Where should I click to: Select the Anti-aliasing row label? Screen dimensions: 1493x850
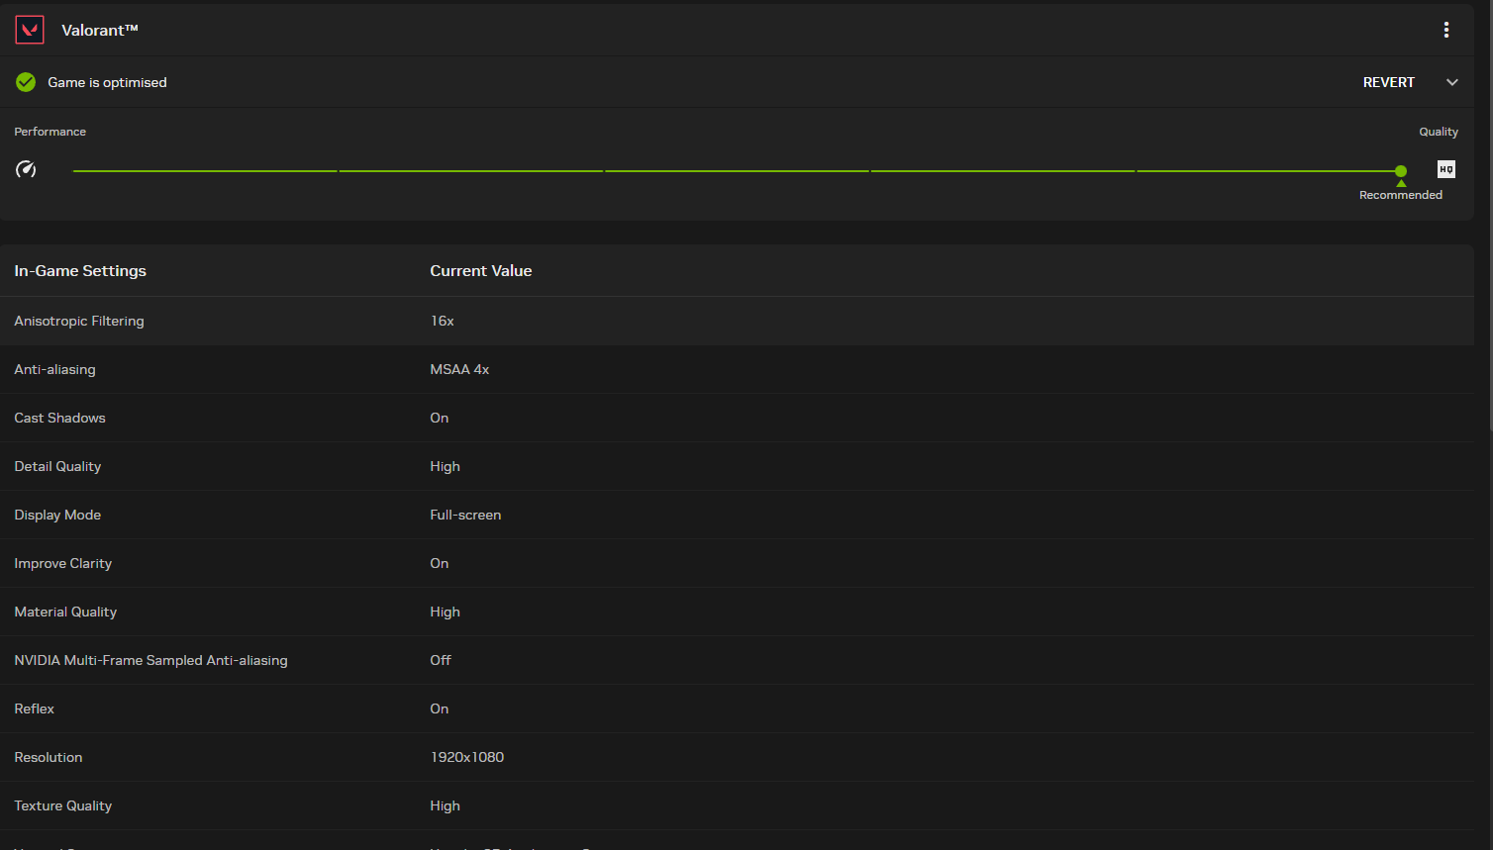click(x=55, y=369)
